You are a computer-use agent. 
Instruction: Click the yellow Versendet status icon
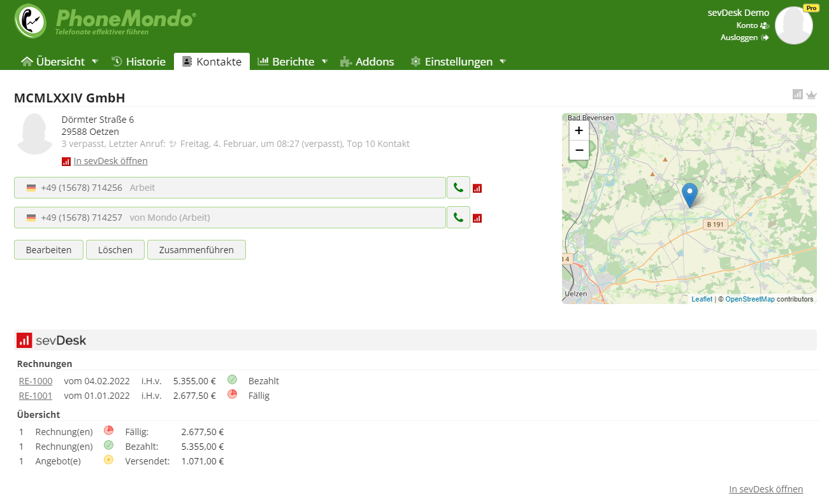[108, 460]
